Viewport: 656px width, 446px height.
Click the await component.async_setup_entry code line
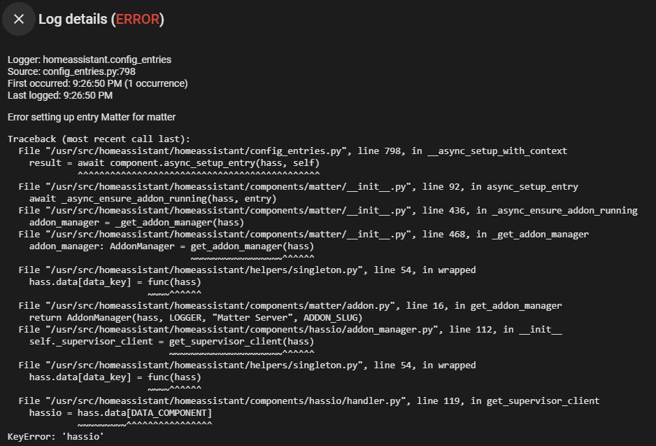(x=174, y=163)
